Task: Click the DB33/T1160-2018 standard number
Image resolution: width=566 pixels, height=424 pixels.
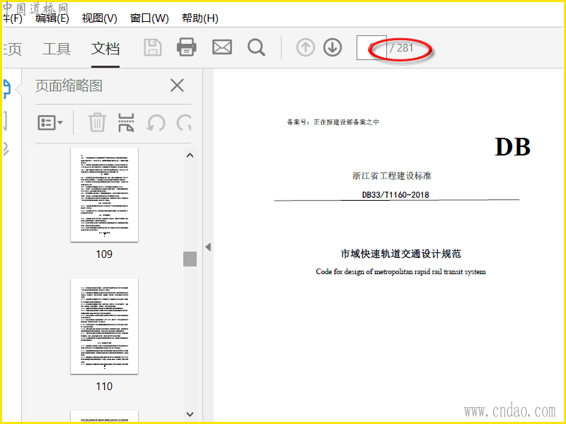Action: [395, 195]
